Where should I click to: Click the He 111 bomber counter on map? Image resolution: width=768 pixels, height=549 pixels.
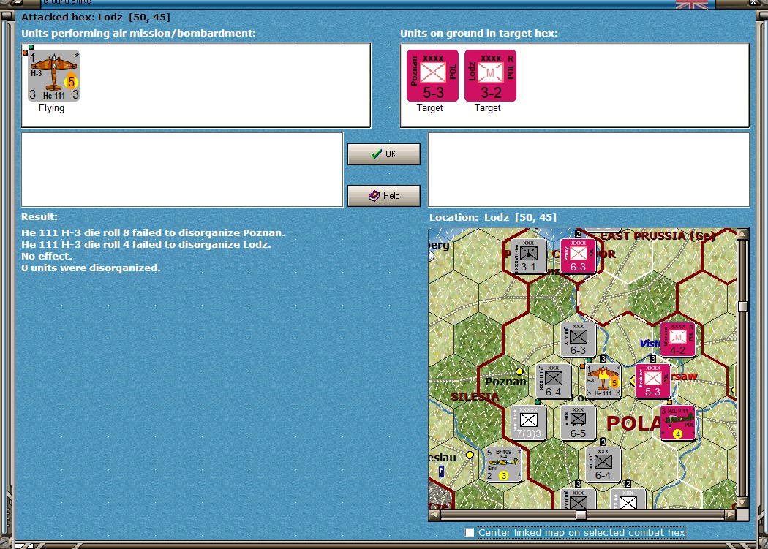click(603, 381)
